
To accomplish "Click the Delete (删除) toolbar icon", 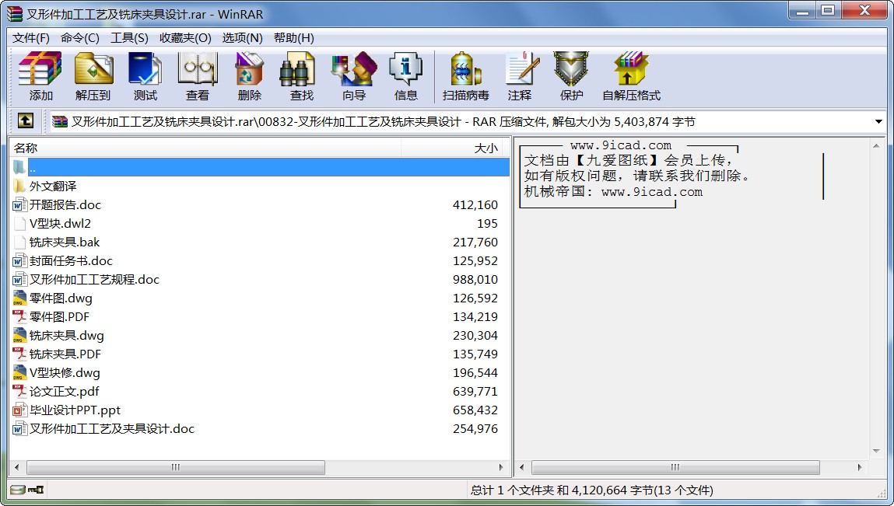I will point(249,76).
